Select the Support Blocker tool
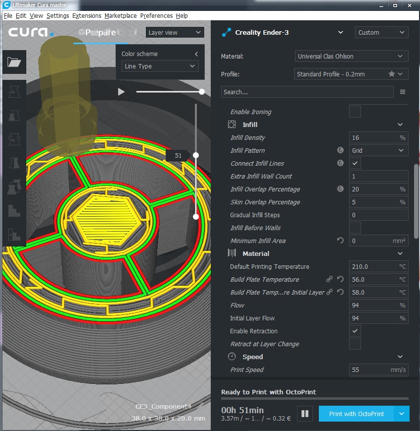This screenshot has height=431, width=420. 14,211
